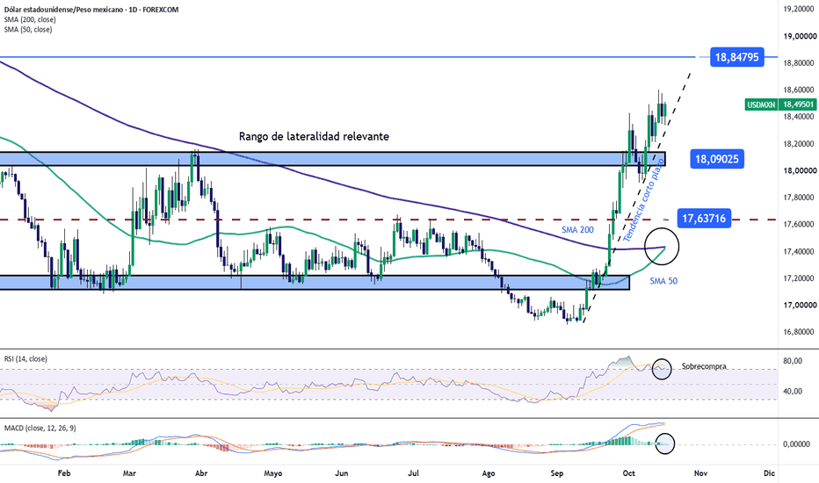This screenshot has width=819, height=483.
Task: Click the 'Sobrecompra' text on RSI pane
Action: point(704,366)
